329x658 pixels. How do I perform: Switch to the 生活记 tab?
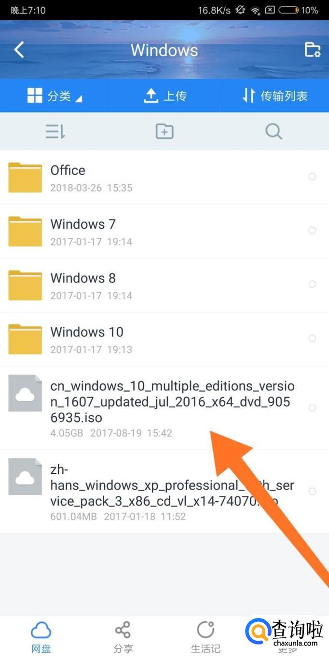pos(206,637)
